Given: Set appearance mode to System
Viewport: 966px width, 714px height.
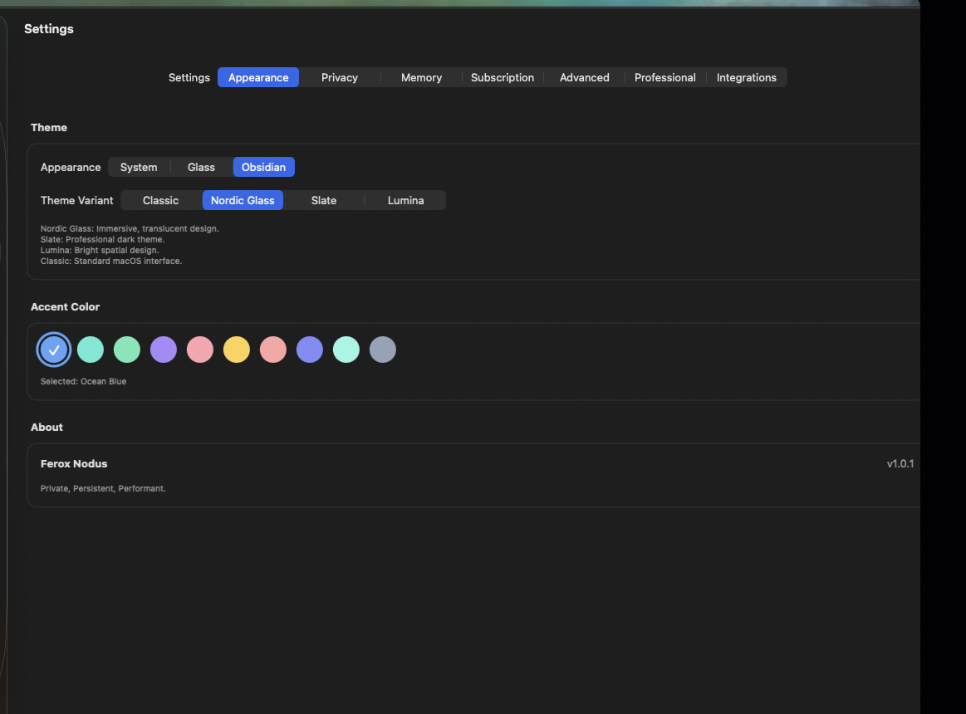Looking at the screenshot, I should (139, 167).
